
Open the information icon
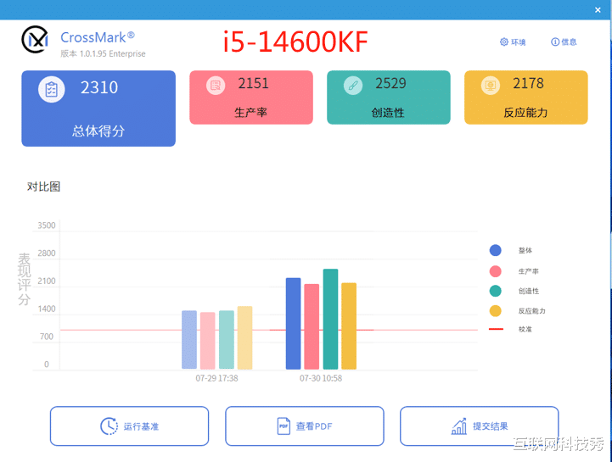[554, 42]
